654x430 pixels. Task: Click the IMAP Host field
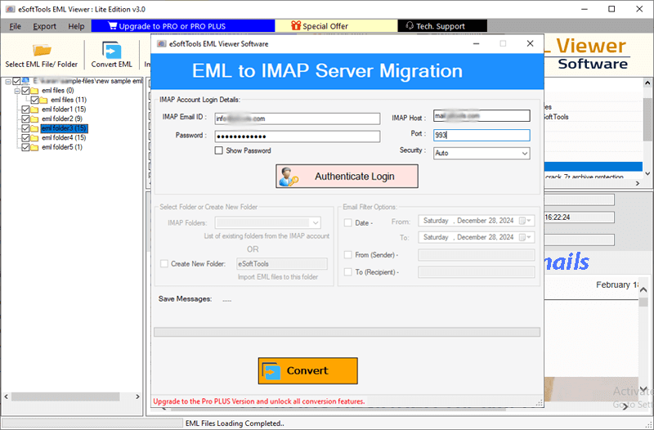482,116
